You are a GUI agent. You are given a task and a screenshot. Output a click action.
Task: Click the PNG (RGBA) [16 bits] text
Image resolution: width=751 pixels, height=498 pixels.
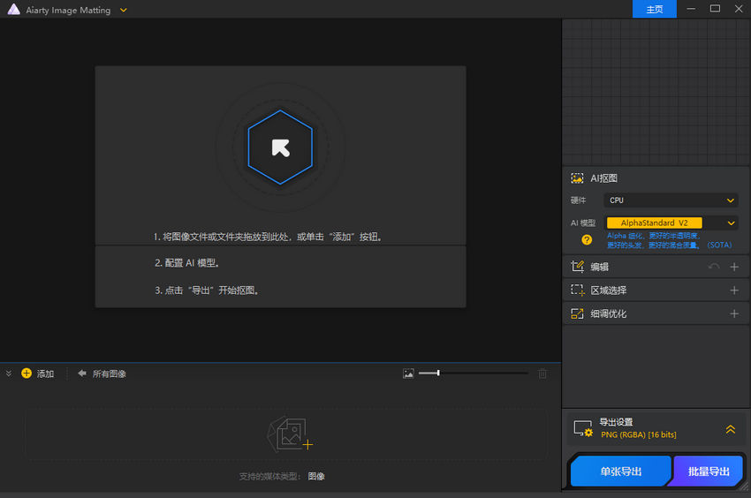(639, 434)
